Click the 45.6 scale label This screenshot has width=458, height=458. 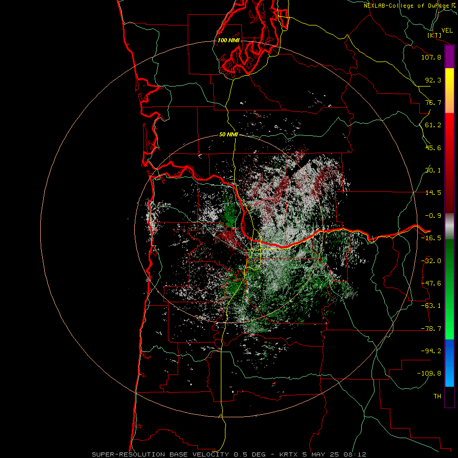[433, 148]
